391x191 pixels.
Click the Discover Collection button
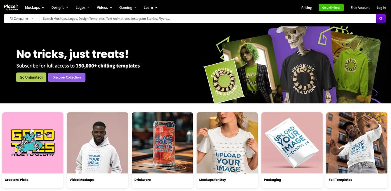pos(67,77)
